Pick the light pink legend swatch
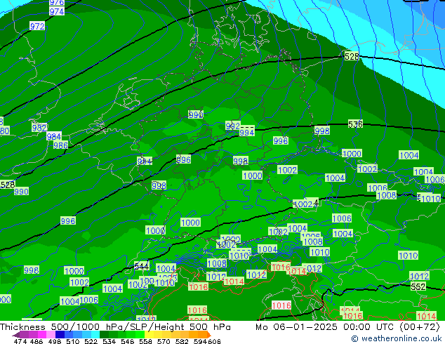The width and height of the screenshot is (445, 344). coord(51,334)
